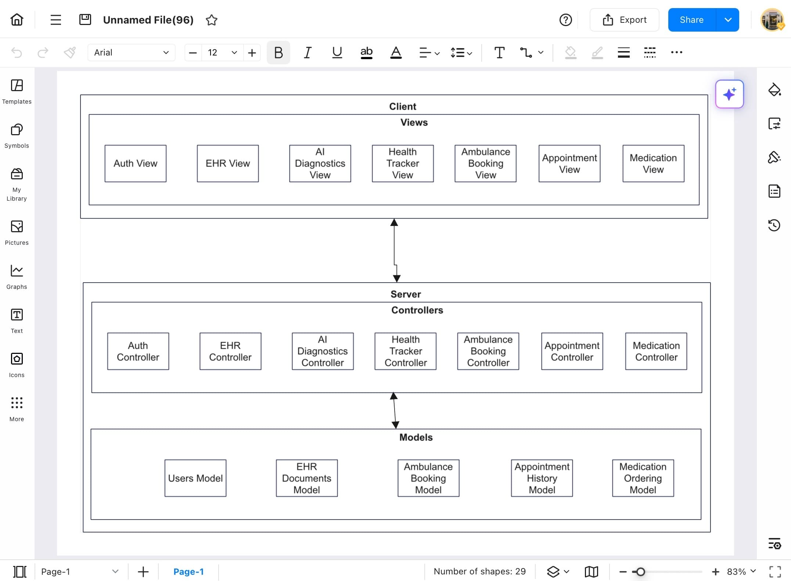Star the Unnamed File(96) document
The width and height of the screenshot is (791, 581).
(x=212, y=20)
